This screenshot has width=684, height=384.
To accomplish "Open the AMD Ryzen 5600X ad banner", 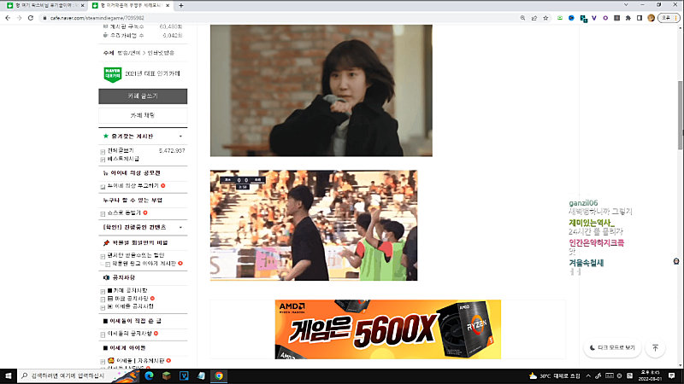I will (x=388, y=329).
